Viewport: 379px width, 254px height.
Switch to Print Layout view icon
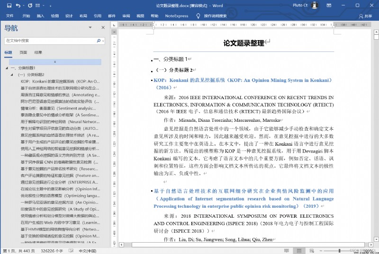[299, 251]
